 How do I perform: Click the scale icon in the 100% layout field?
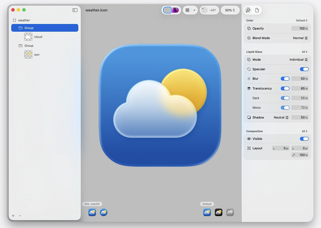[294, 155]
